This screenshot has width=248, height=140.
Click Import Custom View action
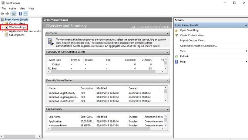[x=192, y=40]
